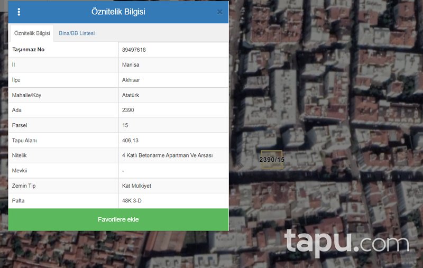
Task: Close the Öznitelik Bilgisi panel
Action: tap(219, 12)
